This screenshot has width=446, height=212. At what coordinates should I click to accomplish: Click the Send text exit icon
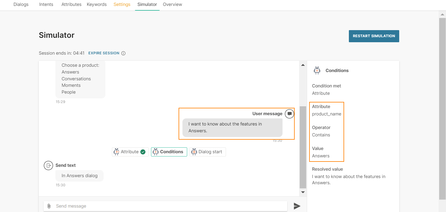pyautogui.click(x=48, y=165)
